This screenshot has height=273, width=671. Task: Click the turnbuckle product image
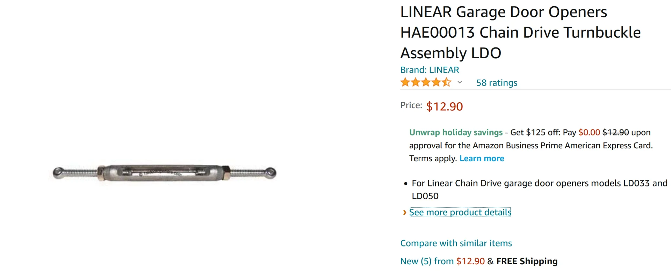pyautogui.click(x=164, y=173)
